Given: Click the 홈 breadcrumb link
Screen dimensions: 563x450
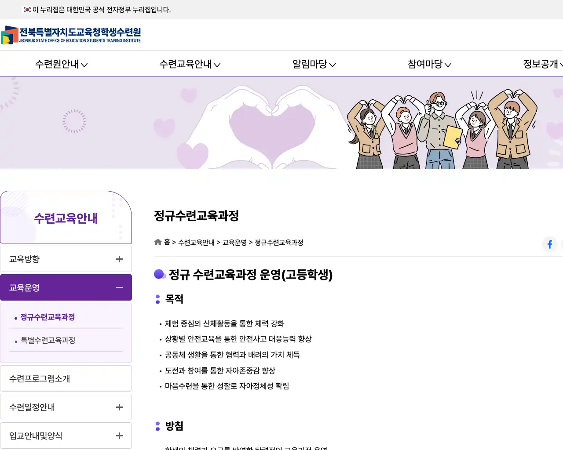Looking at the screenshot, I should click(167, 242).
